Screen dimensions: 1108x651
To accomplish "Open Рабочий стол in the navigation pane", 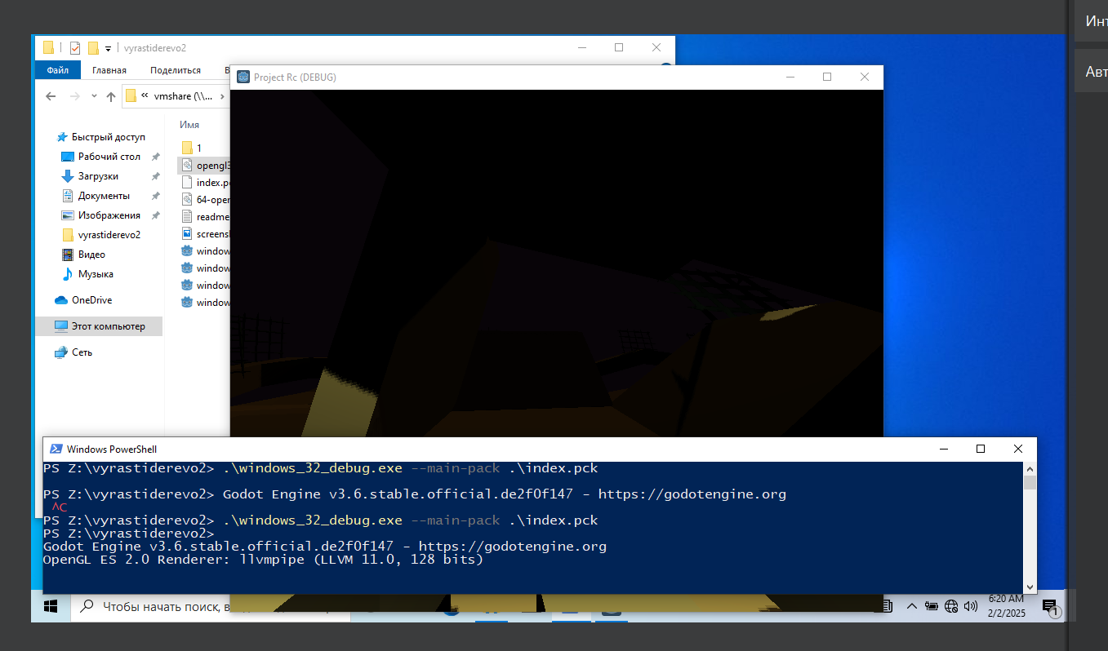I will [109, 157].
